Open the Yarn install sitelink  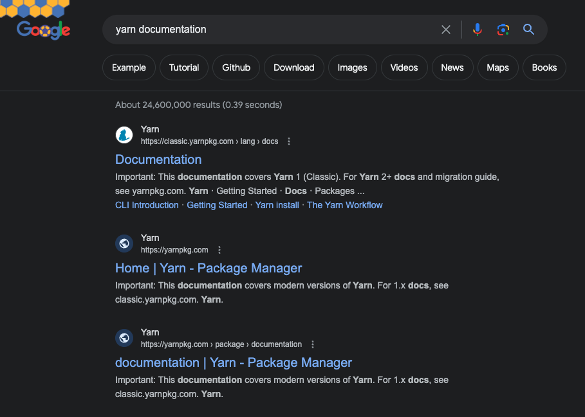[x=277, y=205]
